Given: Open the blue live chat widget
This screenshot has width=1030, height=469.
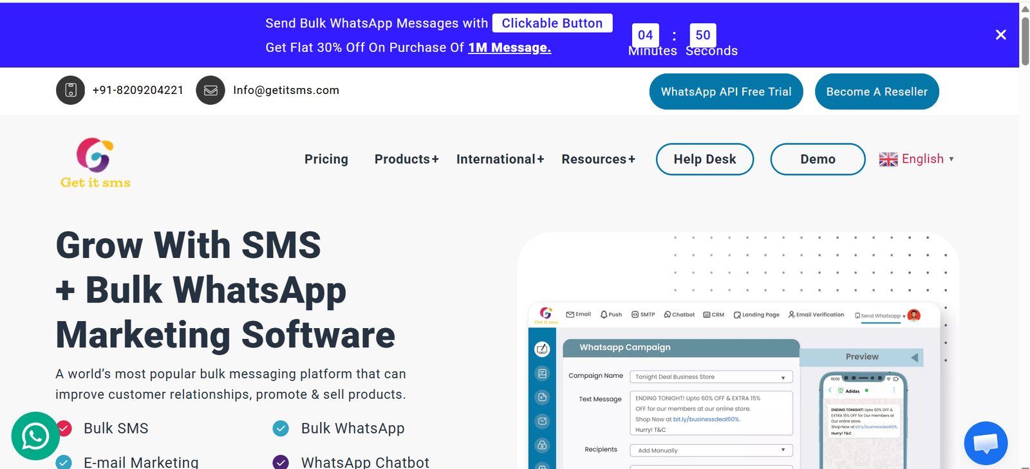Looking at the screenshot, I should pyautogui.click(x=986, y=443).
